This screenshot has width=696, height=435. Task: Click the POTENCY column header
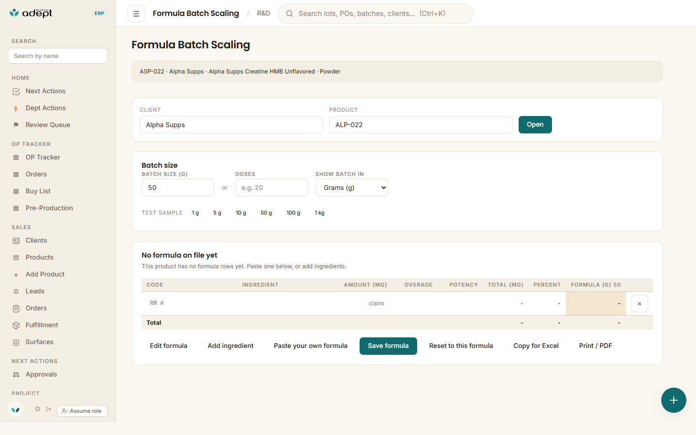[x=464, y=285]
